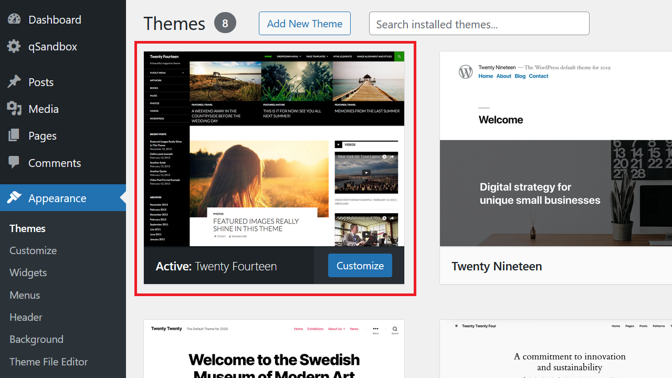Select the Appearance menu item
672x378 pixels.
63,198
